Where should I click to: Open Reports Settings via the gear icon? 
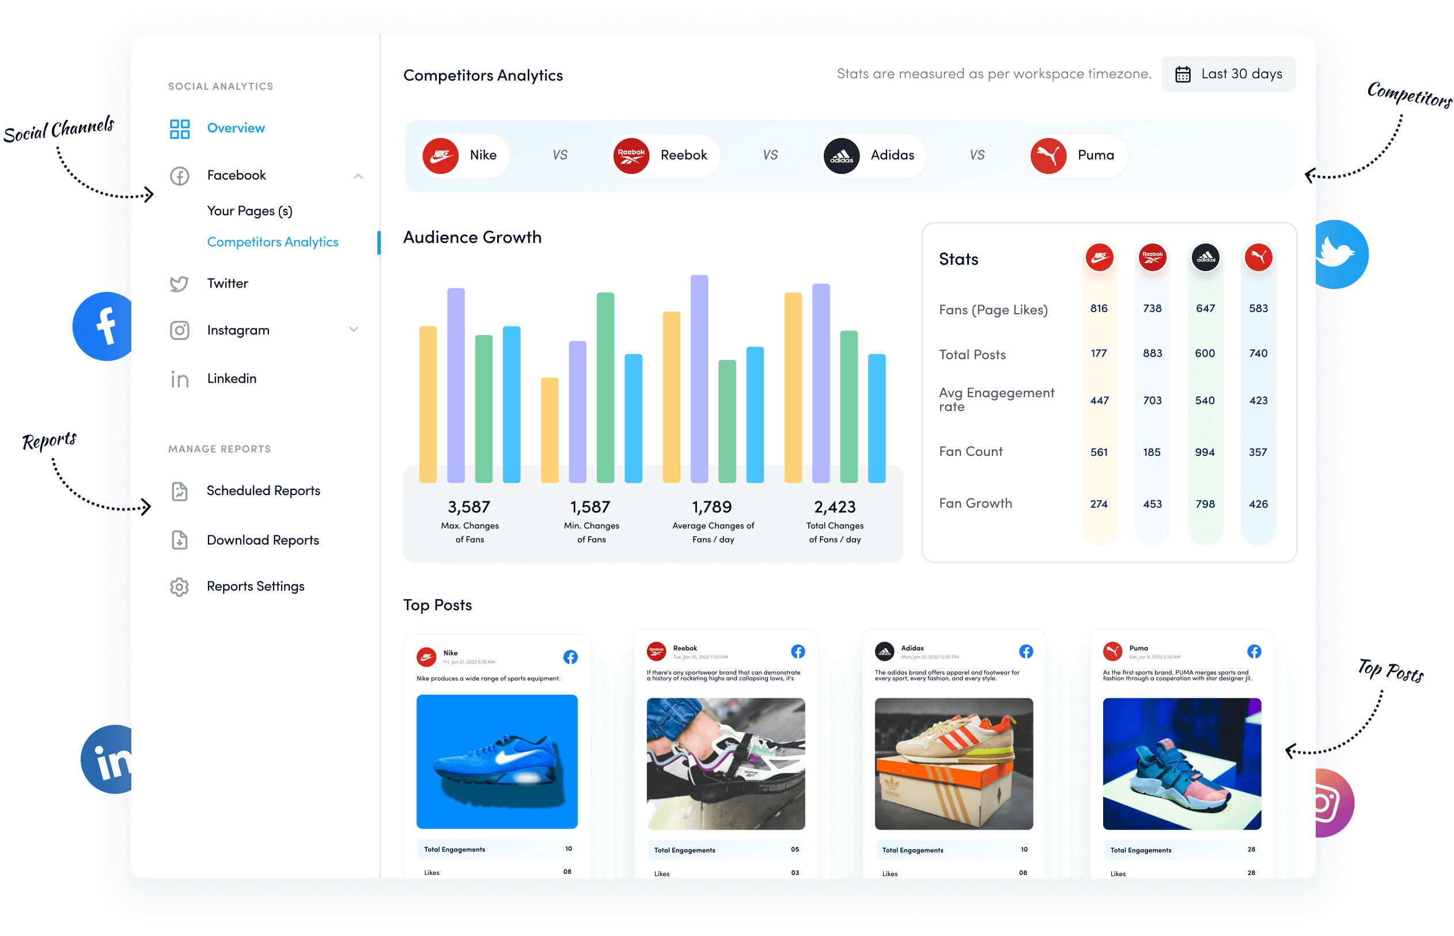point(179,586)
